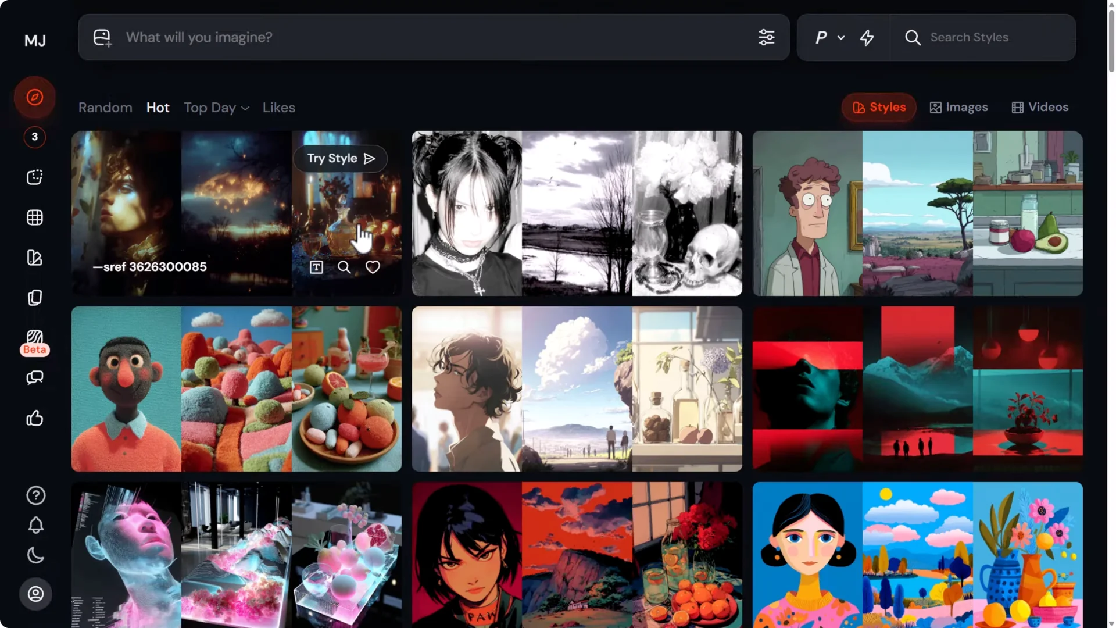The image size is (1116, 628).
Task: Expand the P personalization dropdown arrow
Action: point(840,38)
